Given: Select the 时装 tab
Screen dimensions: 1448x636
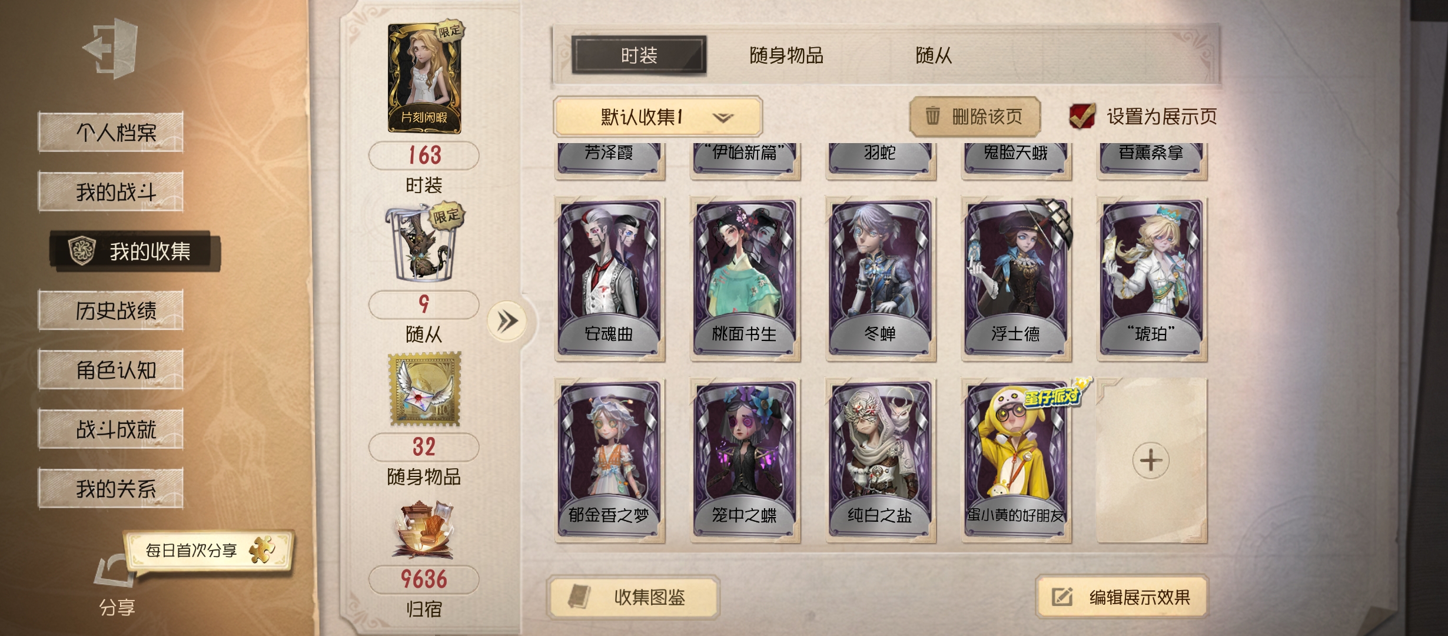Looking at the screenshot, I should (639, 55).
